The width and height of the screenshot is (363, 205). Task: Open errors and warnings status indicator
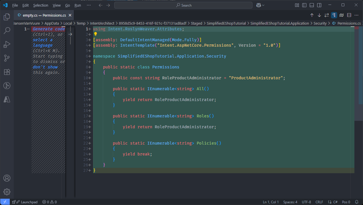pos(50,202)
